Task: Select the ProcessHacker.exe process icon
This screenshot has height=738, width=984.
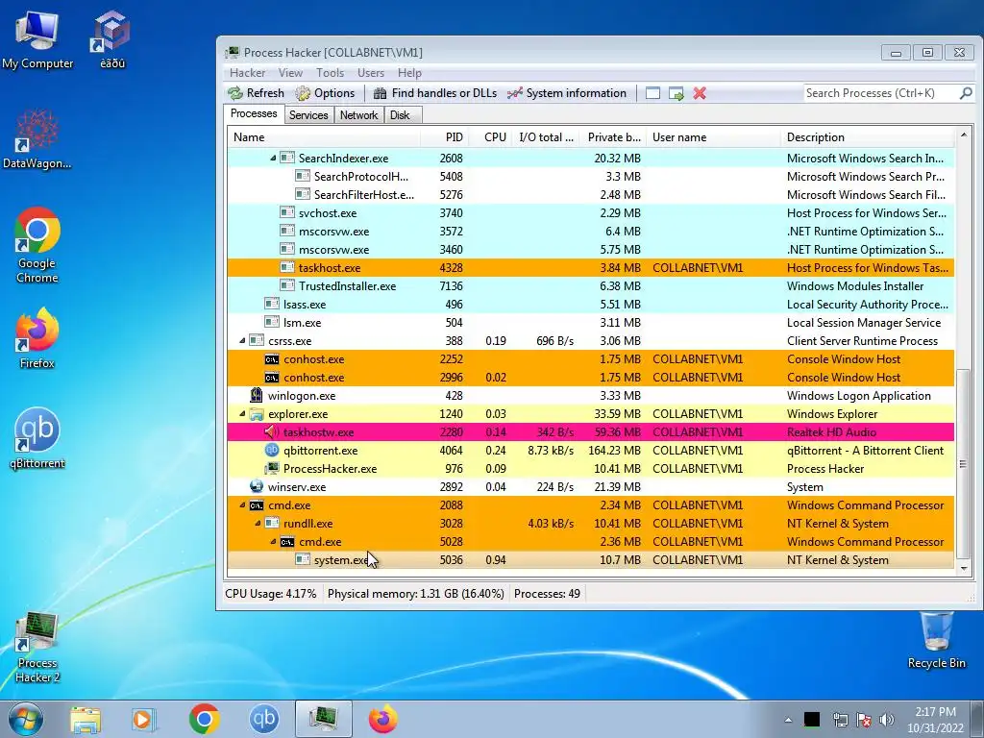Action: click(x=272, y=468)
